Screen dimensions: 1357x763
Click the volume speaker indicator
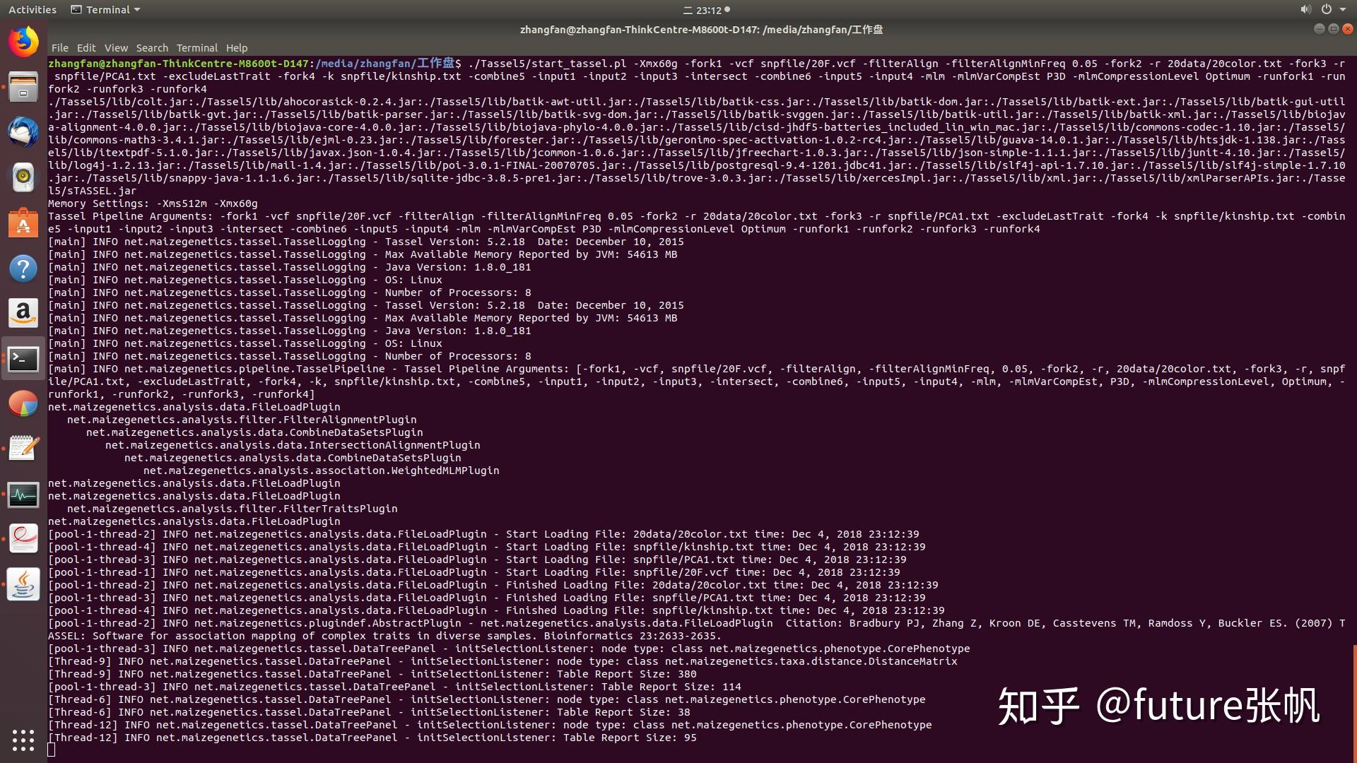click(x=1305, y=10)
